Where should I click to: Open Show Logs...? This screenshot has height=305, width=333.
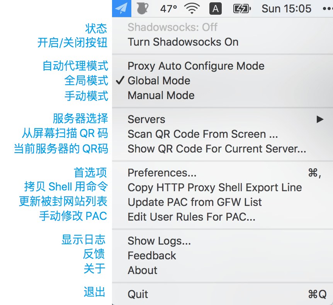click(223, 241)
